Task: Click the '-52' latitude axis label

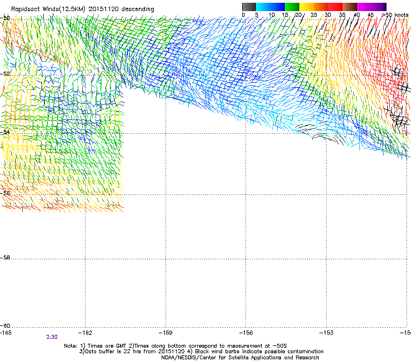Action: (5, 74)
